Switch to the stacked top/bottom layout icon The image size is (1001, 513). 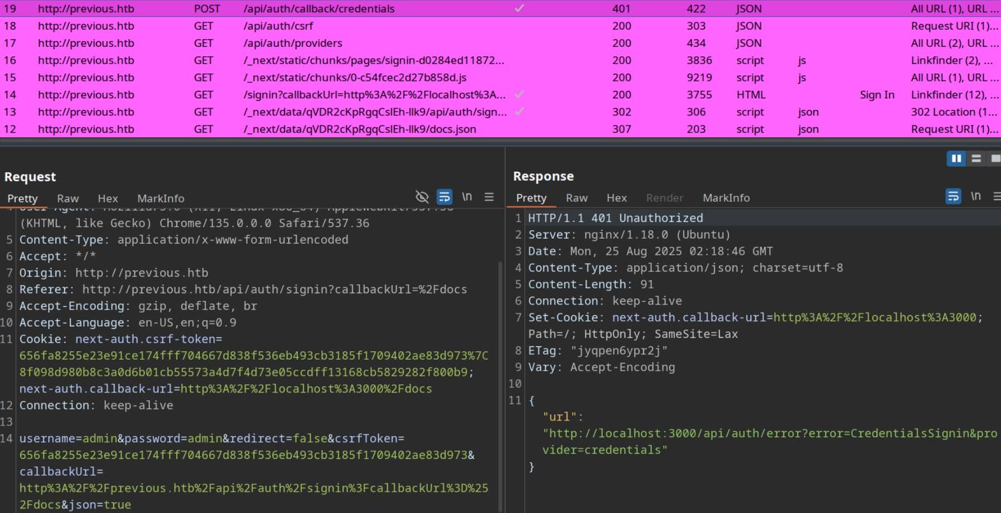click(x=976, y=159)
